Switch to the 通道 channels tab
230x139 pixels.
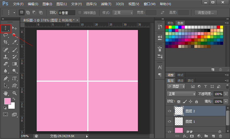click(181, 81)
